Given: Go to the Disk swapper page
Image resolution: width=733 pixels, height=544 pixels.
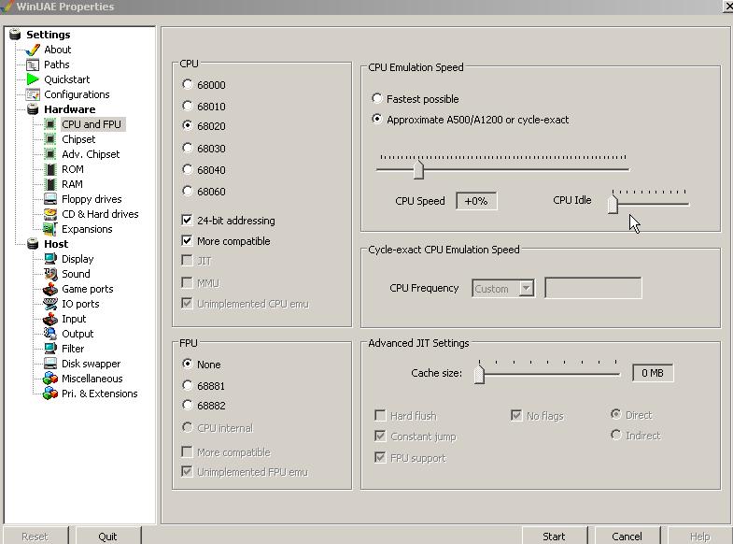Looking at the screenshot, I should tap(92, 364).
